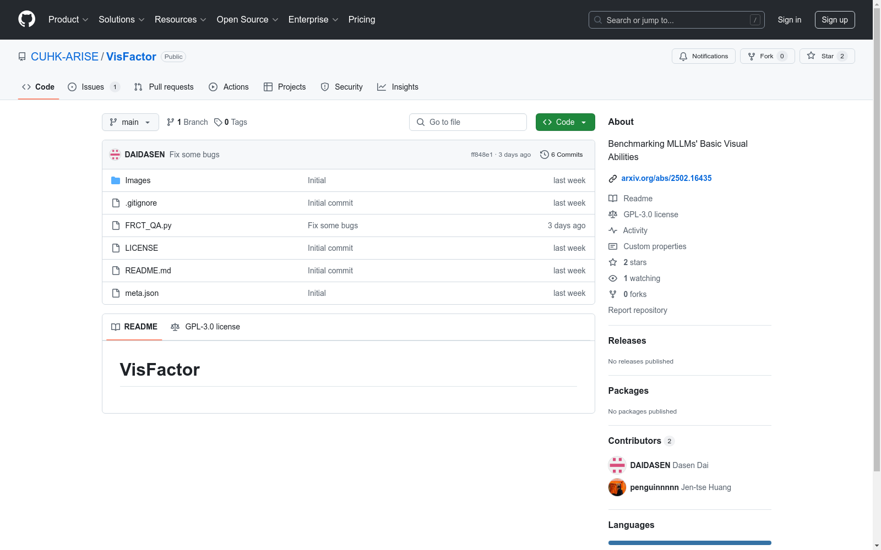Open the CUHK-ARISE organization link
Image resolution: width=881 pixels, height=550 pixels.
tap(64, 57)
